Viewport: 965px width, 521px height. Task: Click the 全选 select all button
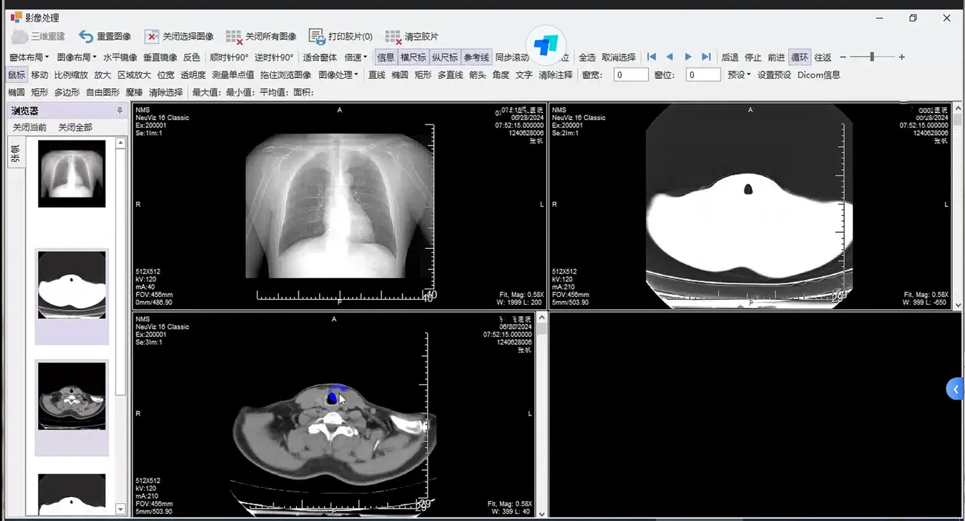587,57
